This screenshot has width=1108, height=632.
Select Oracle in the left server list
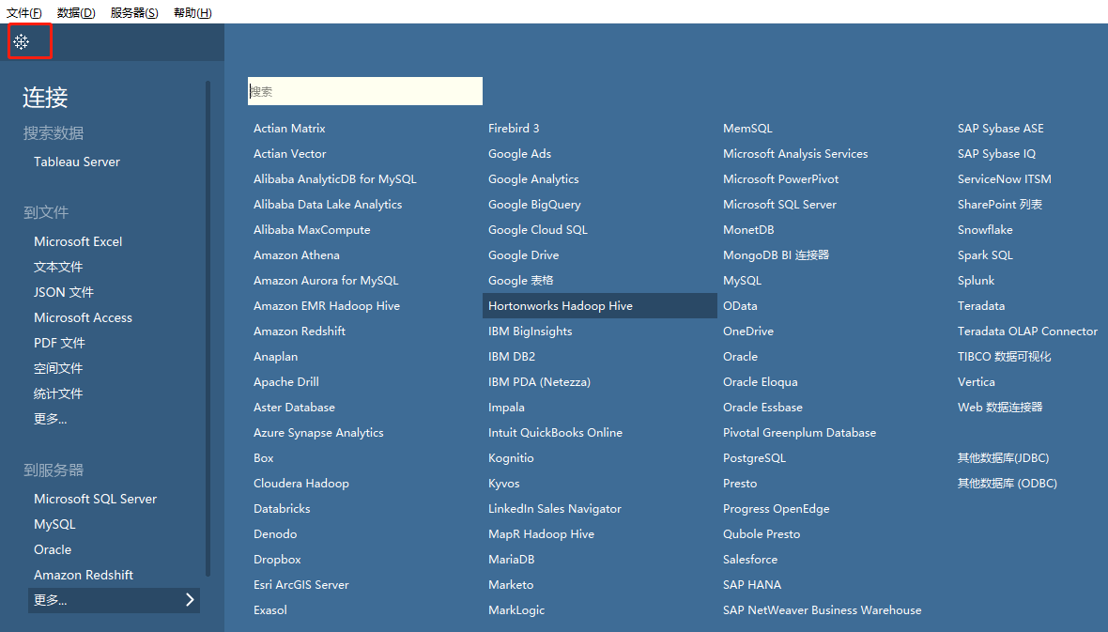pos(53,550)
